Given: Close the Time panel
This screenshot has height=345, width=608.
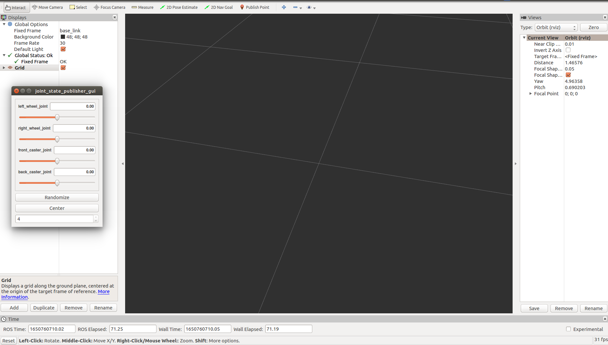Looking at the screenshot, I should 605,319.
